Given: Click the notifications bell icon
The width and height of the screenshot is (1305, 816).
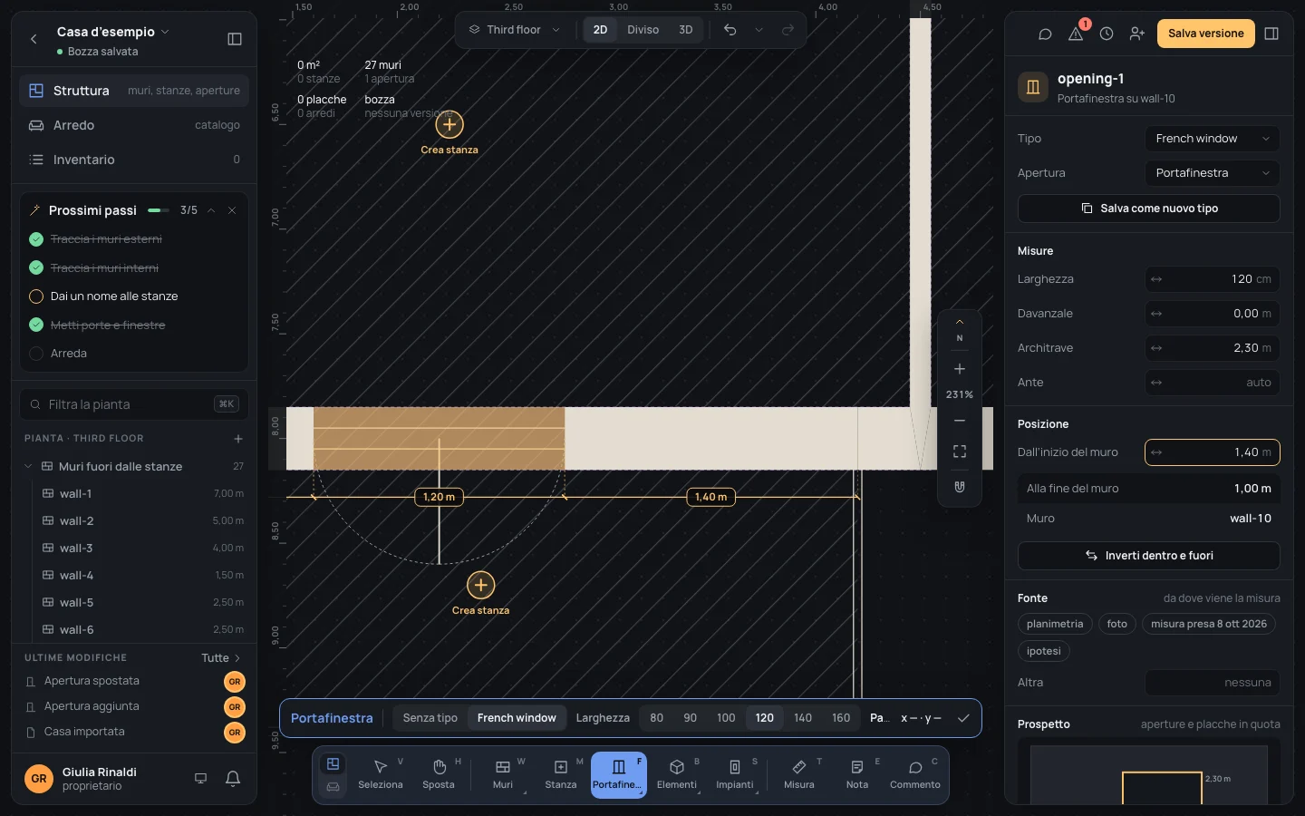Looking at the screenshot, I should point(233,778).
